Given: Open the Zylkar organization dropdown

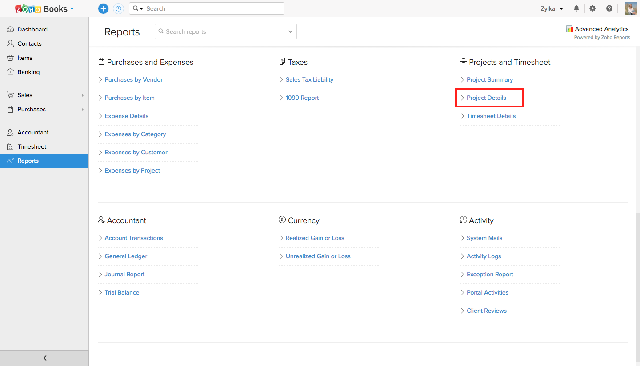Looking at the screenshot, I should coord(552,9).
